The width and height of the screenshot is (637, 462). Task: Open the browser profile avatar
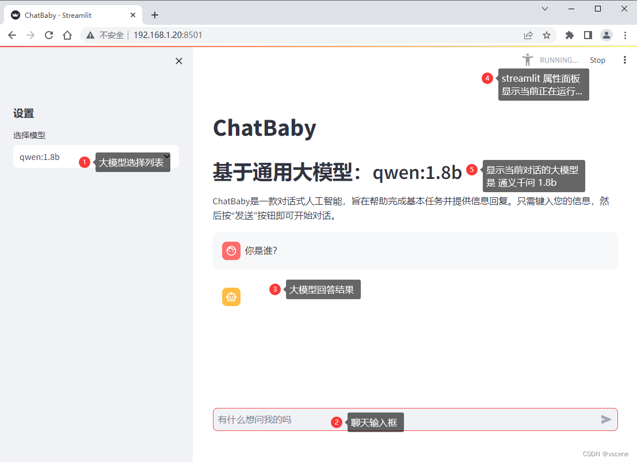point(607,35)
